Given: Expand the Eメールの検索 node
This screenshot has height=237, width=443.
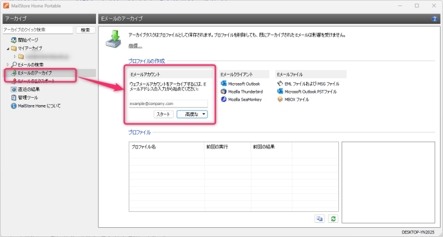Looking at the screenshot, I should 8,65.
